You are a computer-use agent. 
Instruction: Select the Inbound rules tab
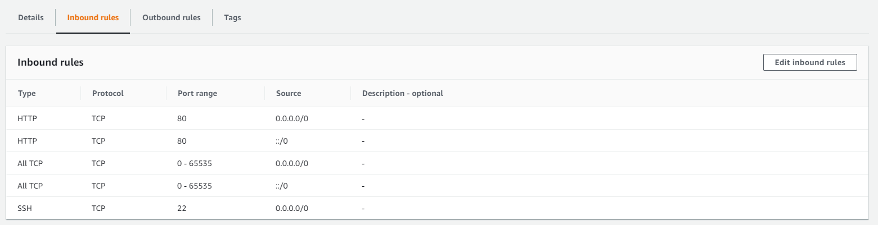[93, 17]
